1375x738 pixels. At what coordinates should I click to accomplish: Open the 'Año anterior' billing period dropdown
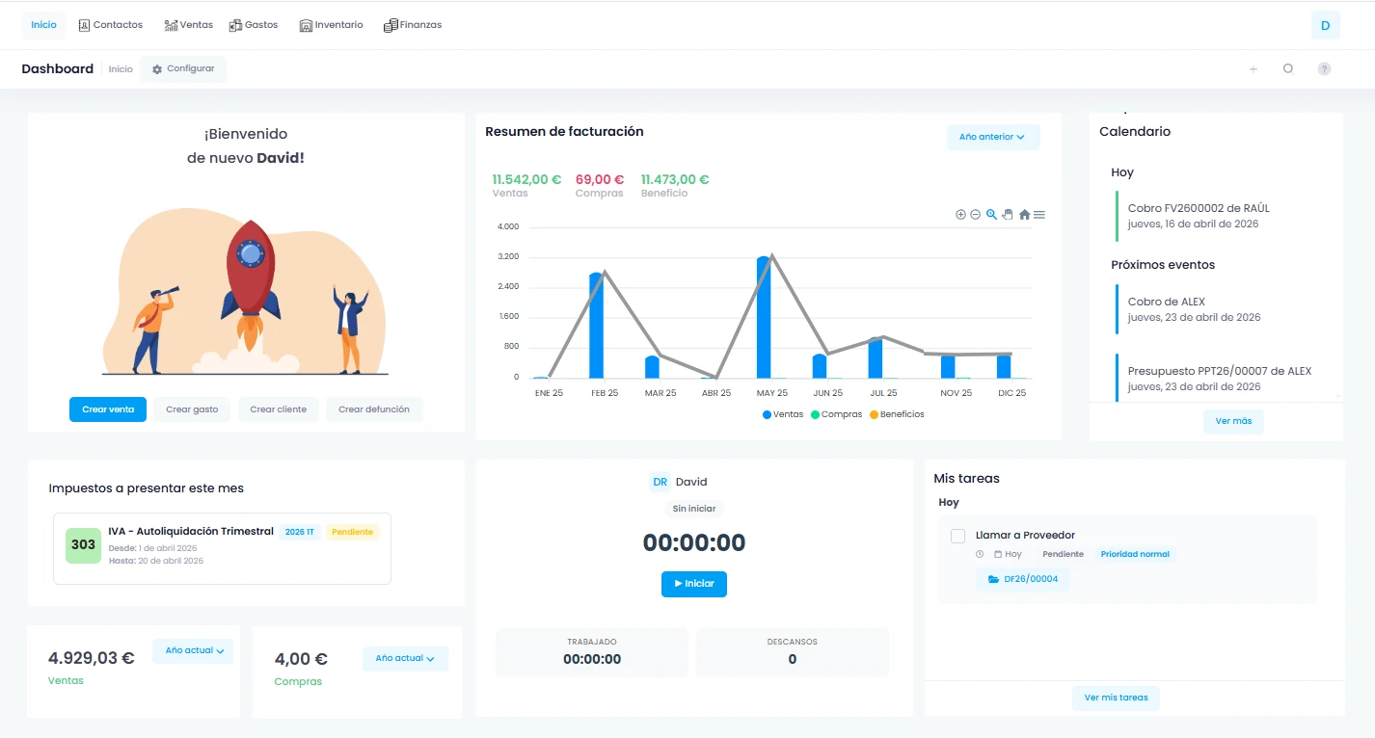992,137
